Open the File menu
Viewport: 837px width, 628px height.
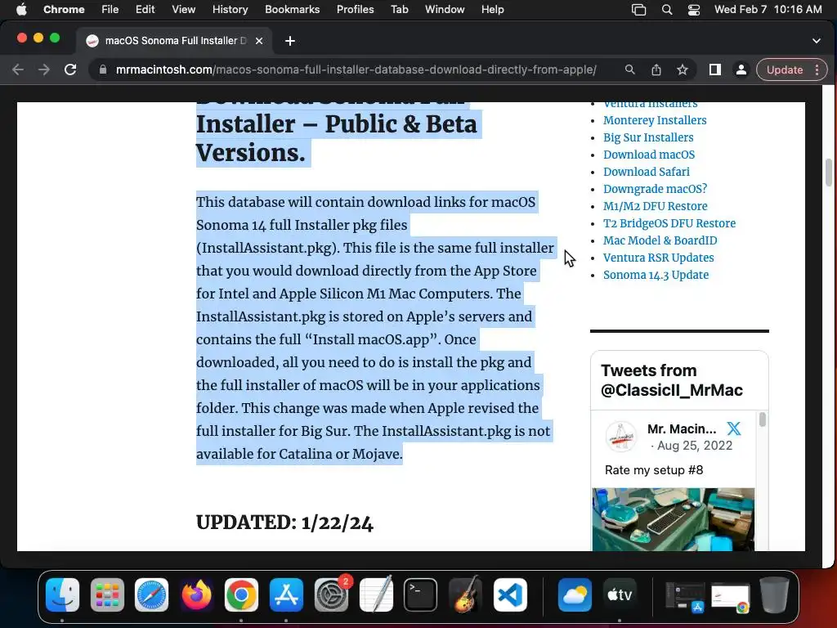[110, 10]
